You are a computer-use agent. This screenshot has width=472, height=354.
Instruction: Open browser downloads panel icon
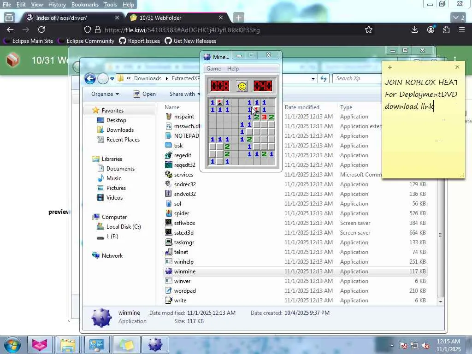click(x=414, y=29)
